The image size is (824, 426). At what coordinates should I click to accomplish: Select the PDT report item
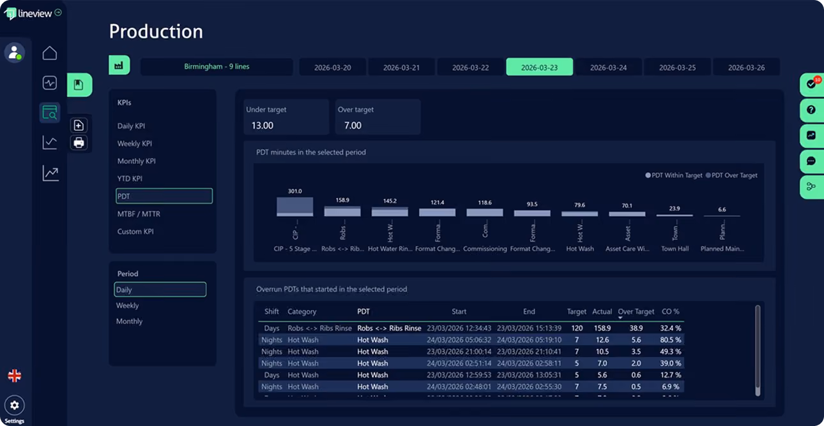point(164,196)
